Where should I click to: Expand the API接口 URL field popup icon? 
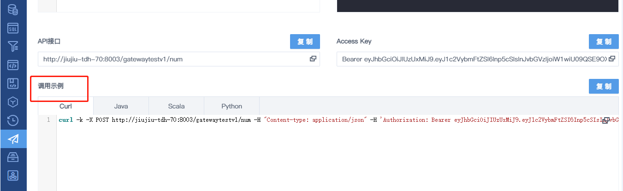312,59
